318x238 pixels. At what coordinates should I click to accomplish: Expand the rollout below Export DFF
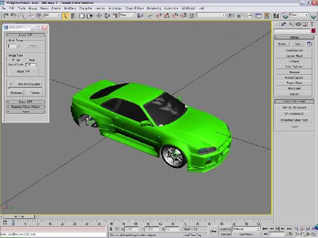coord(25,107)
